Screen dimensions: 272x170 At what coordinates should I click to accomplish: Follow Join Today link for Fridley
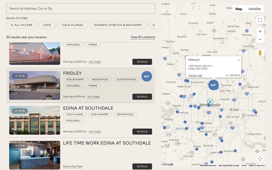coord(93,97)
